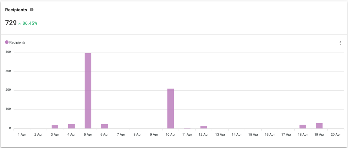
Task: Click the 20 Apr axis label
Action: 336,135
